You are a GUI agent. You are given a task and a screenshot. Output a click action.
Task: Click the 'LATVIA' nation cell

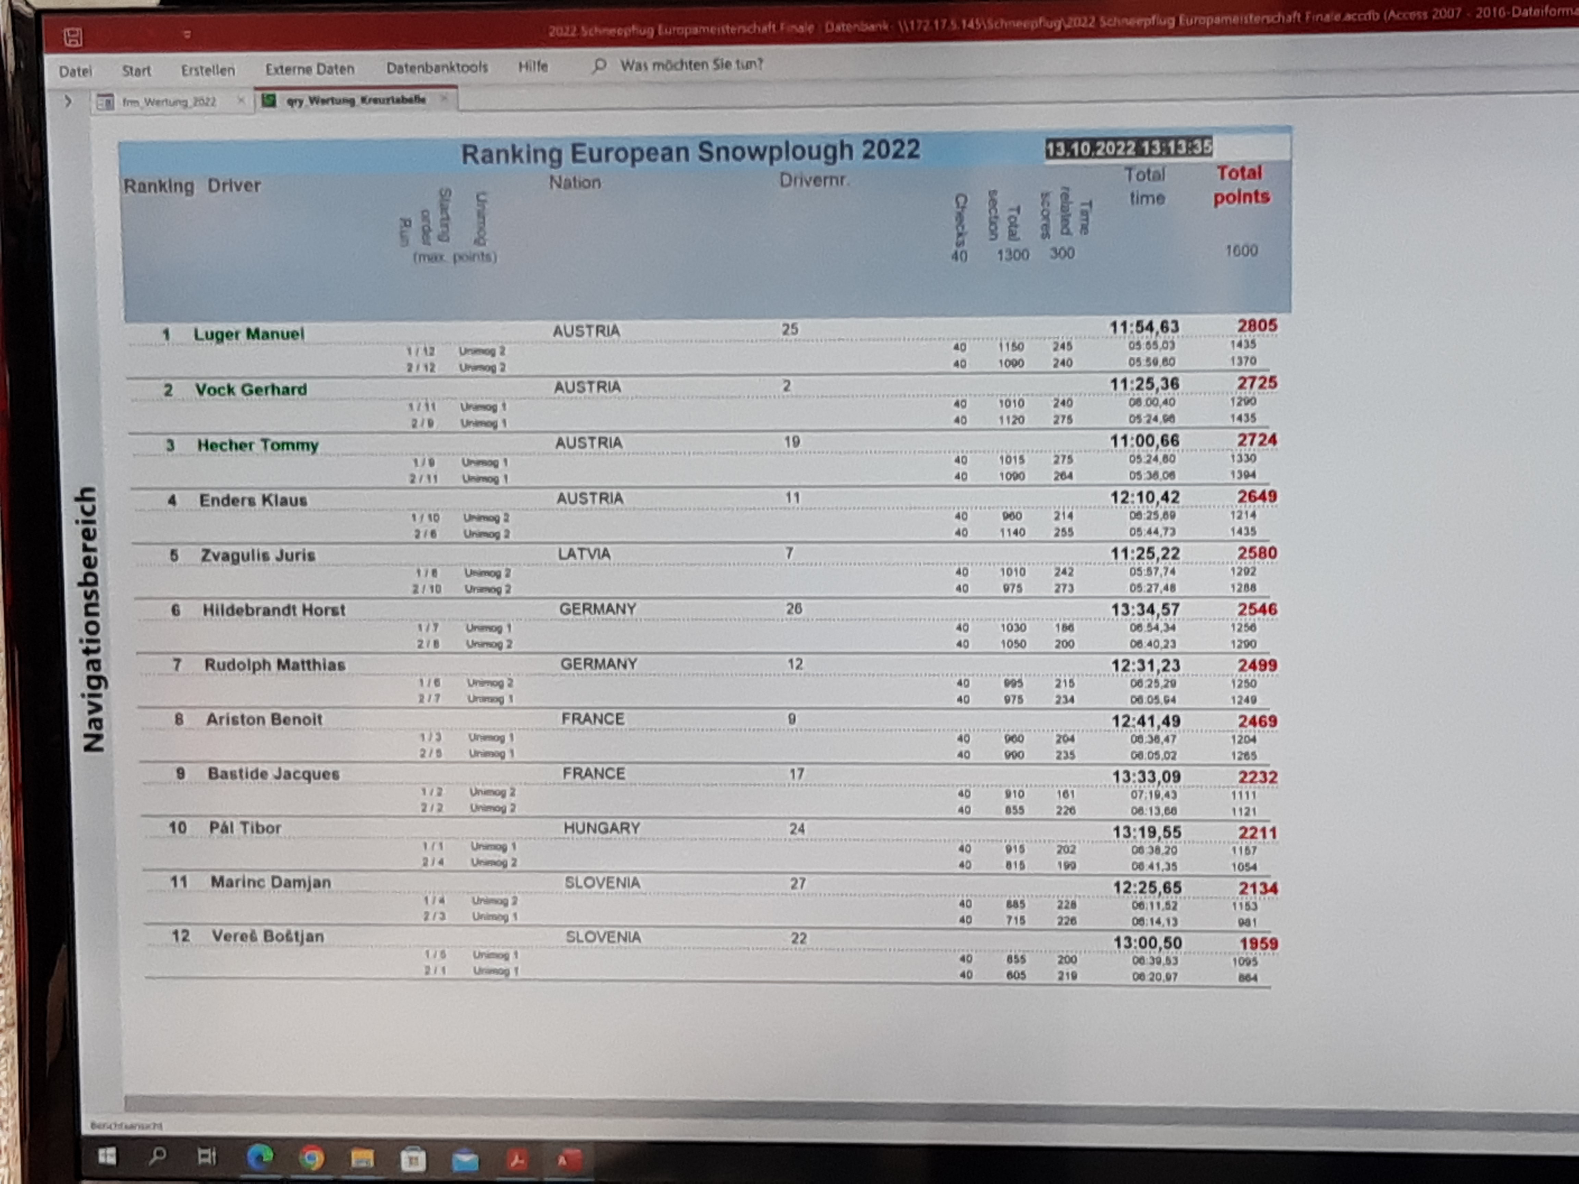[x=584, y=555]
